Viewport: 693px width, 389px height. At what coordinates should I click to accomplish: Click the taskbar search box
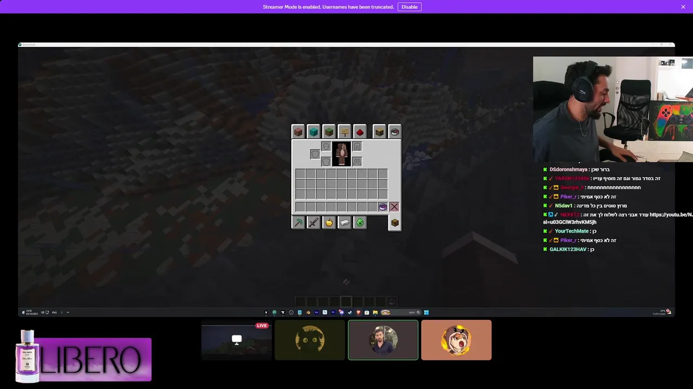[x=401, y=312]
